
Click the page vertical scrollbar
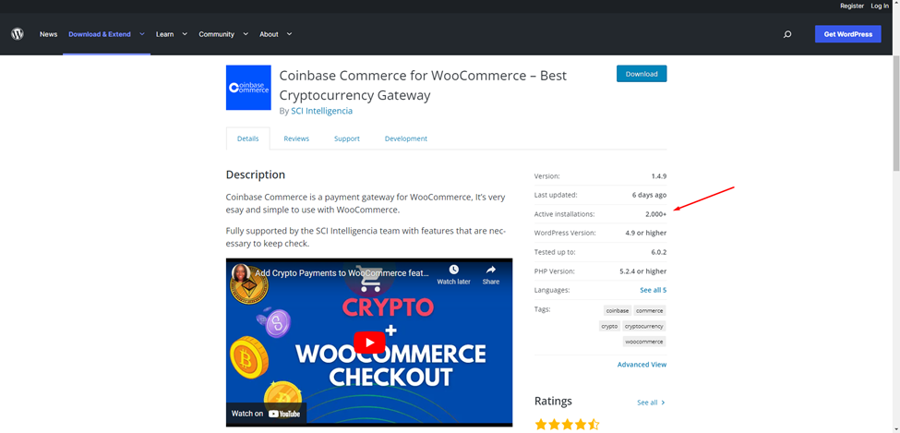[x=894, y=111]
